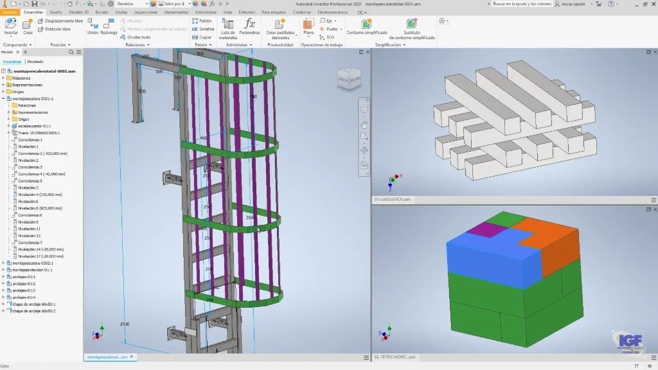Expand the Posición panel dropdown
The height and width of the screenshot is (370, 658).
click(60, 44)
